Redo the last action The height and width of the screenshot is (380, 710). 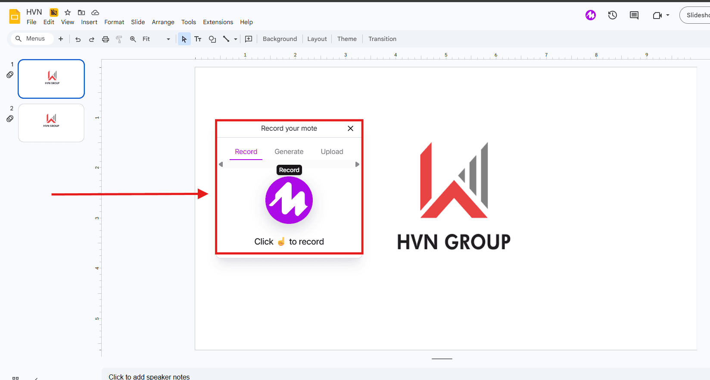(92, 39)
